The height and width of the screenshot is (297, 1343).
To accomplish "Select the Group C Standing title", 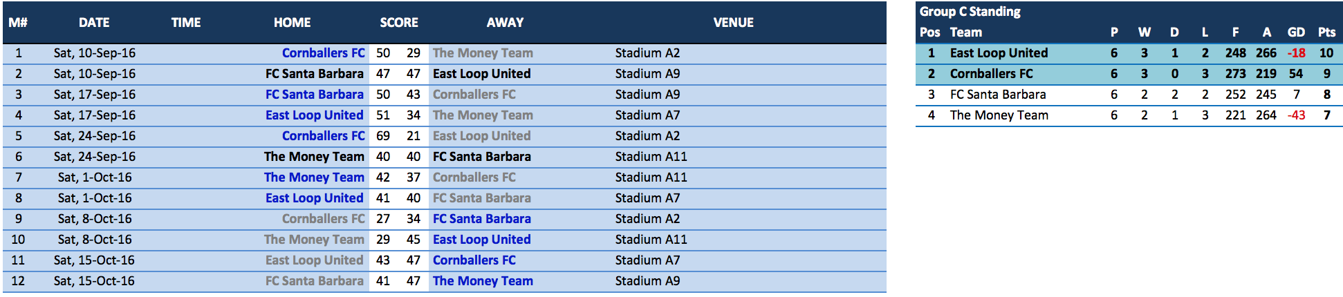I will click(970, 12).
